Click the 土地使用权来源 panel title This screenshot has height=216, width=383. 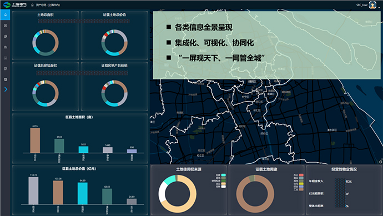tap(189, 169)
